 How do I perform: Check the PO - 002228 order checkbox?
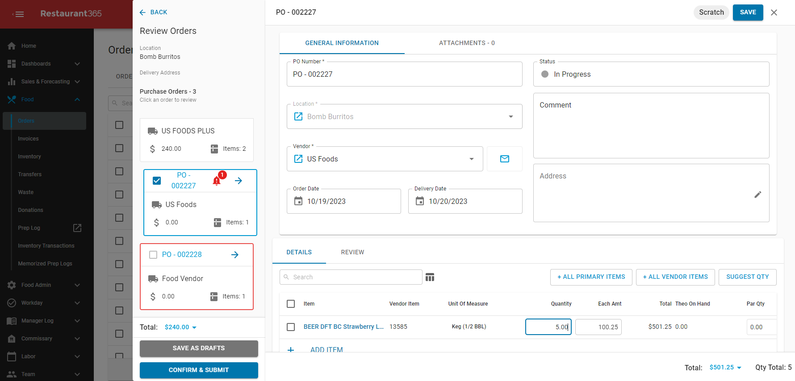(x=153, y=255)
